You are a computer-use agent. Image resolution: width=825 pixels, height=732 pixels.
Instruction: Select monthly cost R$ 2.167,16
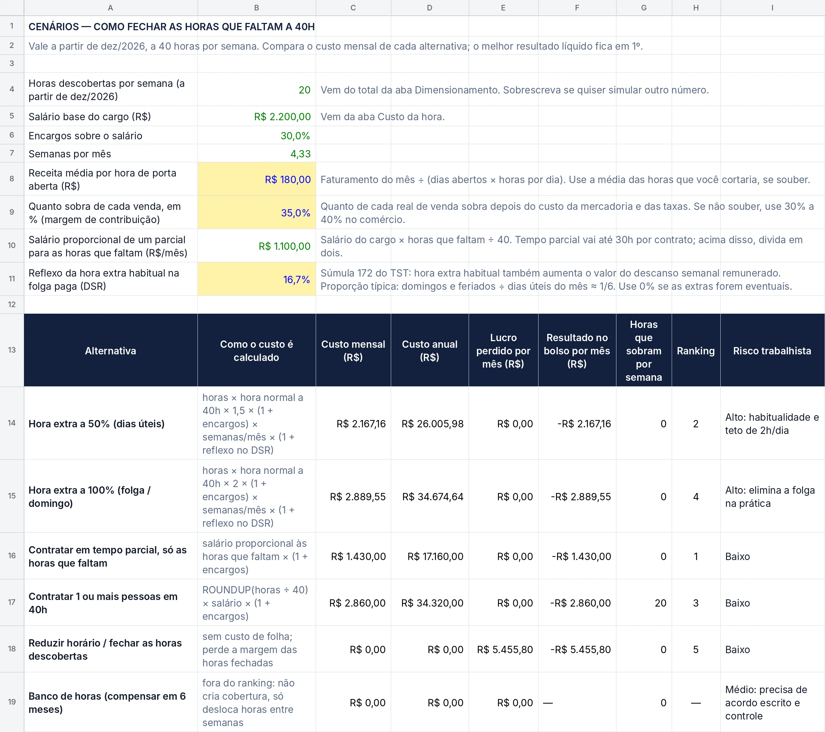point(353,423)
